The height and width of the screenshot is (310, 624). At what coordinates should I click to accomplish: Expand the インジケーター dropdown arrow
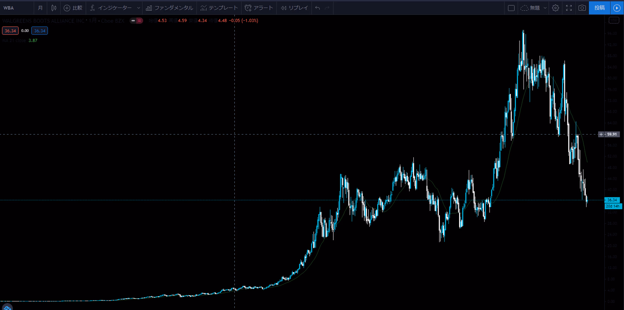[x=138, y=8]
